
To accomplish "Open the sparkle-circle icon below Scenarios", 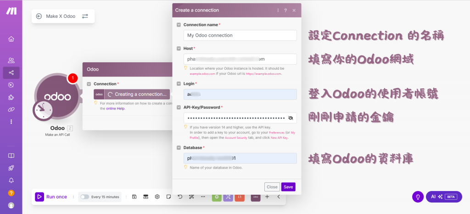I will pos(11,85).
